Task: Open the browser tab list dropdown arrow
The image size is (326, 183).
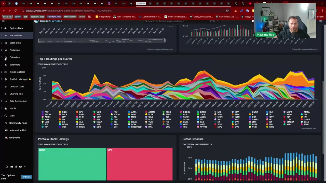Action: tap(3, 4)
